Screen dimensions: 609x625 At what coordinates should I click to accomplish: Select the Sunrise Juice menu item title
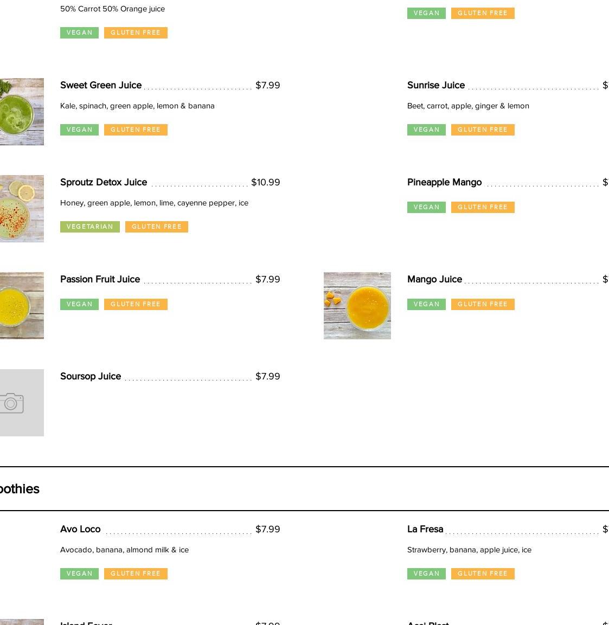pyautogui.click(x=435, y=85)
